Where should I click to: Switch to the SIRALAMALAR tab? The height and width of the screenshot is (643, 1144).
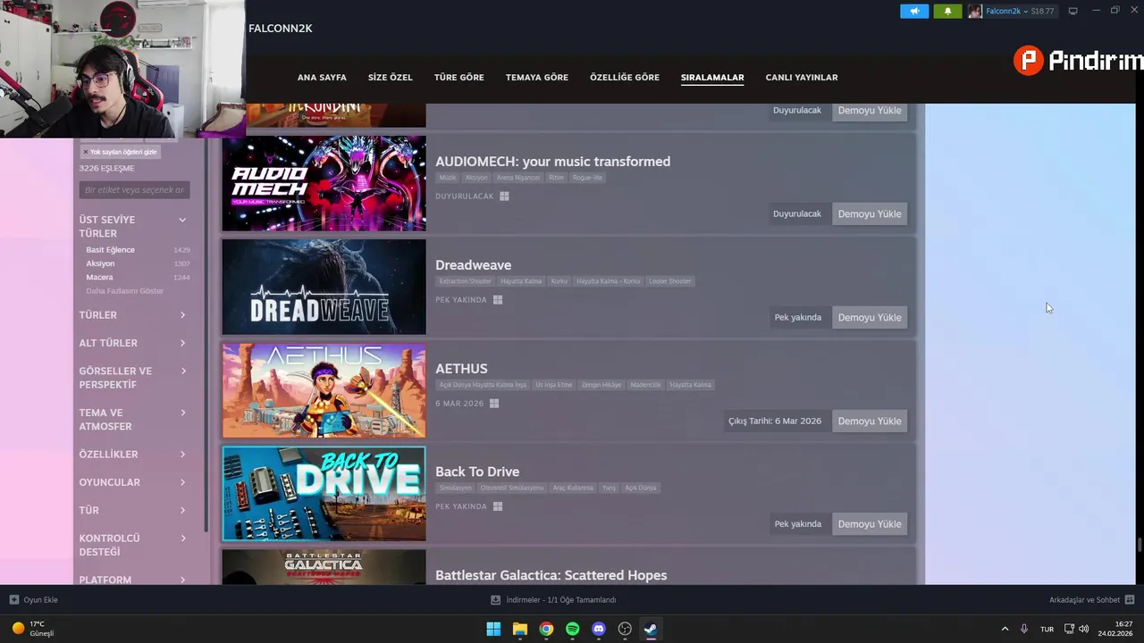712,78
